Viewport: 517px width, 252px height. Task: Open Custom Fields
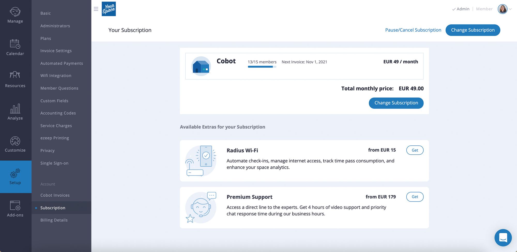(x=54, y=101)
